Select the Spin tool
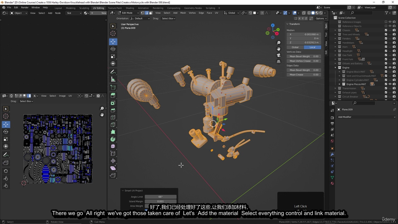 pyautogui.click(x=113, y=139)
